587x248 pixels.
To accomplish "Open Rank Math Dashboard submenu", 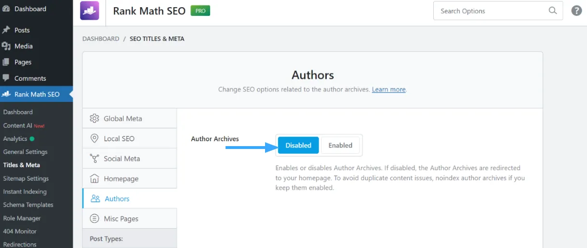I will [18, 112].
